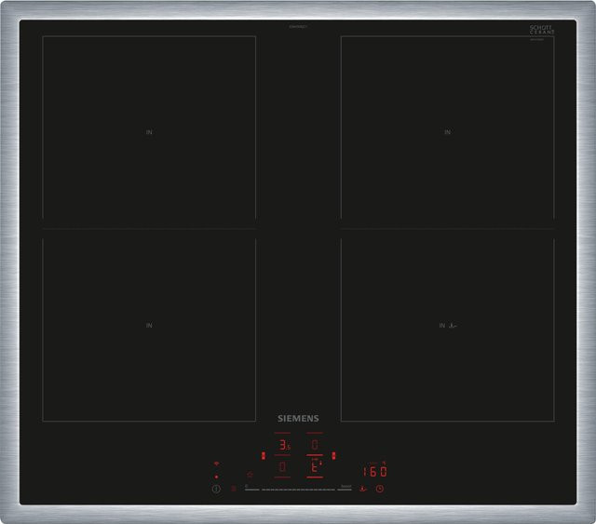Toggle the left flex zone link indicator
Image resolution: width=596 pixels, height=524 pixels.
[264, 456]
